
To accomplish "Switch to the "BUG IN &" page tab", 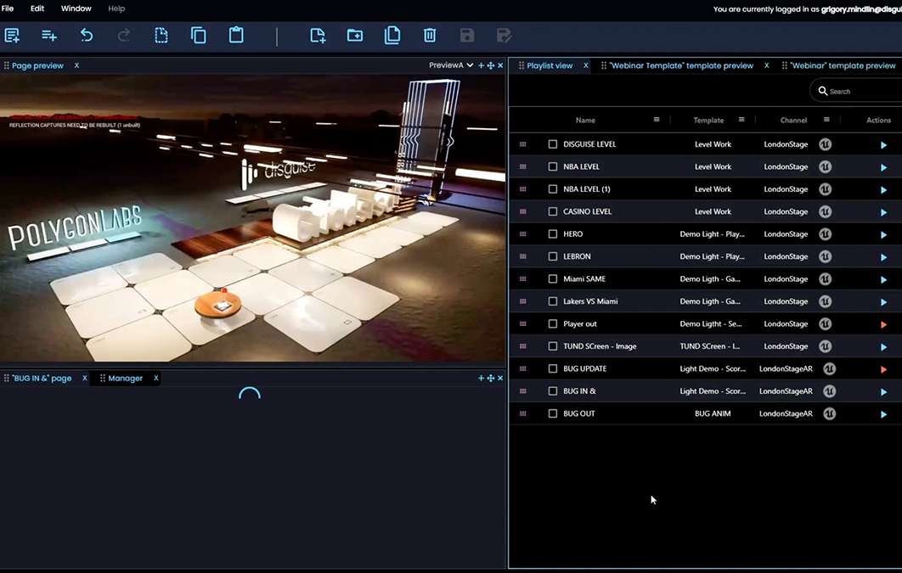I will click(42, 378).
